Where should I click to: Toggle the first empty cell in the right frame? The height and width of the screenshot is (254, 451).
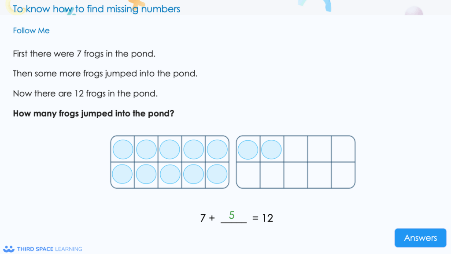click(x=295, y=149)
